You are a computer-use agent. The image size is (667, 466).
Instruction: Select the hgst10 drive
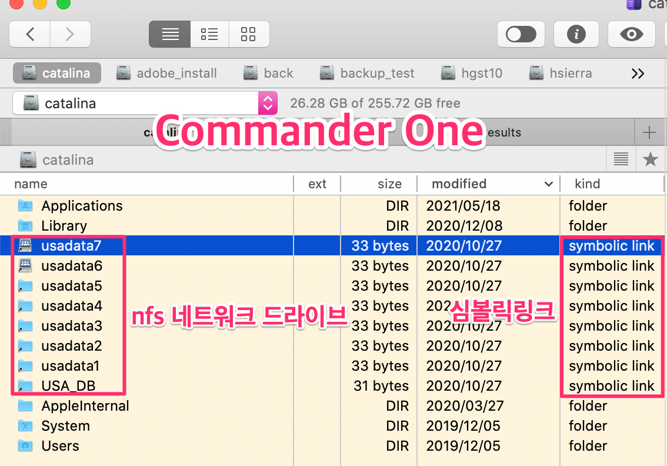(x=471, y=73)
